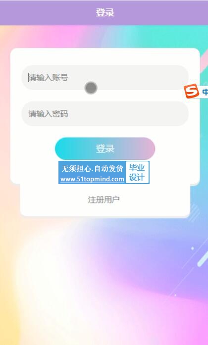Click the white register panel around 注册用户

click(x=105, y=200)
